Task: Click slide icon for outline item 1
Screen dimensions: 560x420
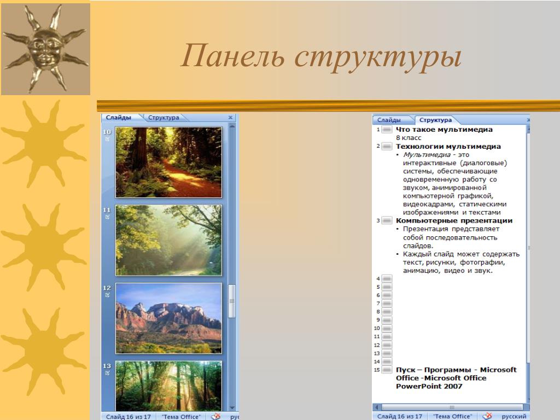Action: click(x=387, y=130)
